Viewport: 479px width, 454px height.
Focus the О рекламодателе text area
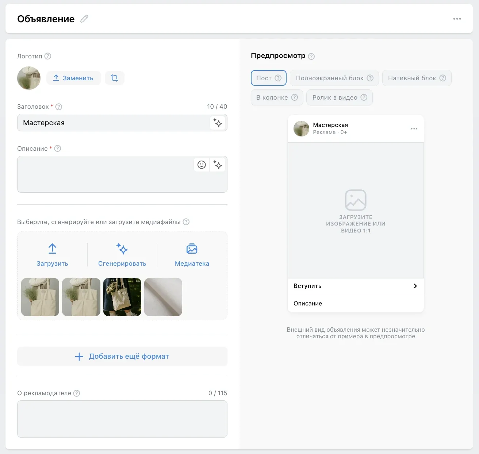[x=122, y=419]
